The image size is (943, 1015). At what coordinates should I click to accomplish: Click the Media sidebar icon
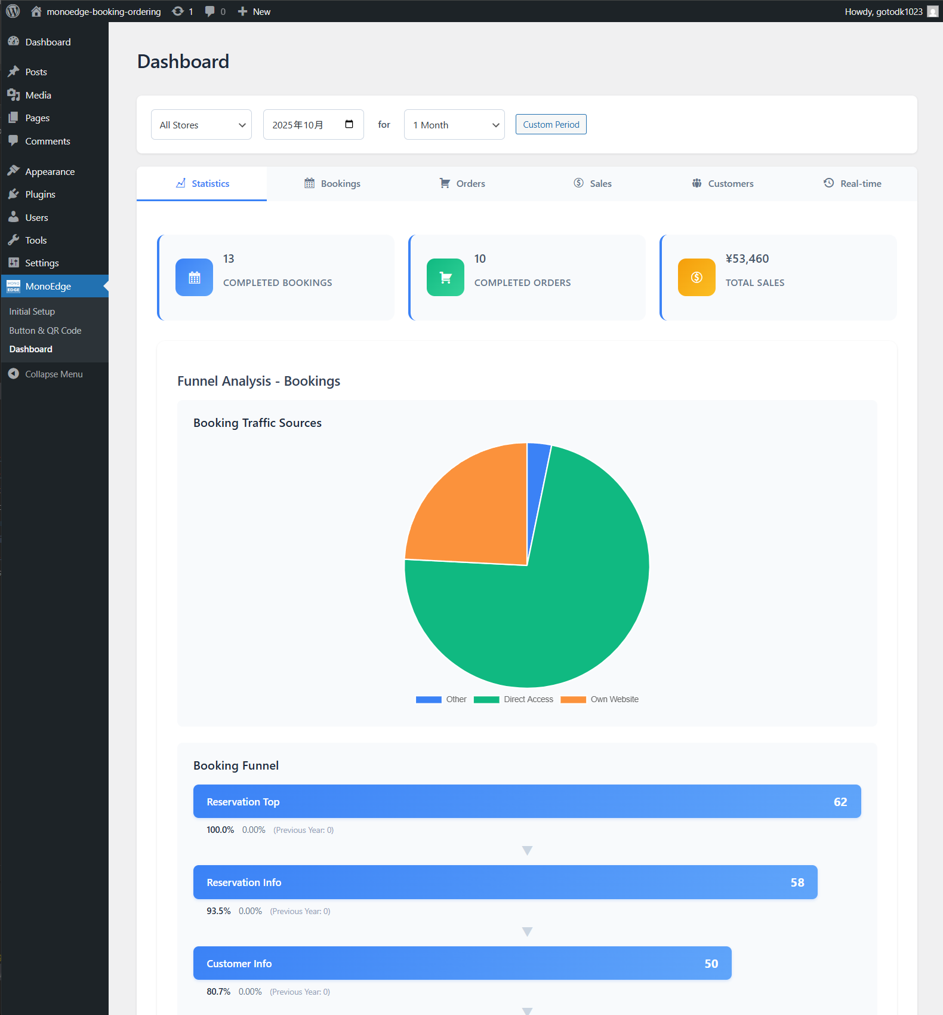pyautogui.click(x=14, y=95)
